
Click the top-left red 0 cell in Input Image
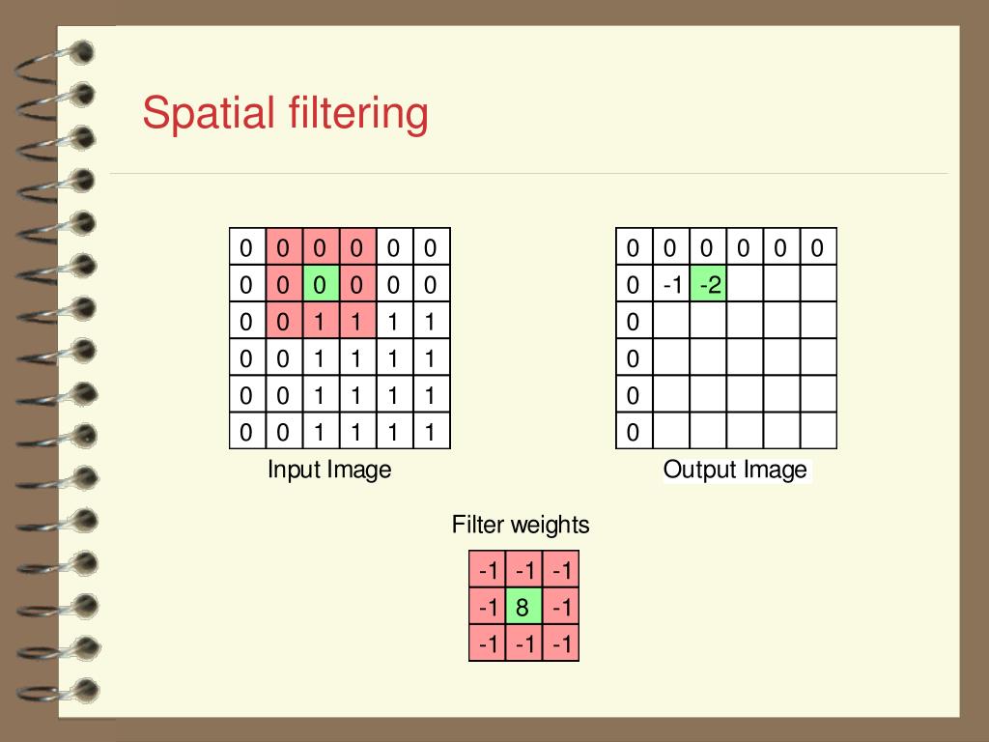click(x=285, y=246)
